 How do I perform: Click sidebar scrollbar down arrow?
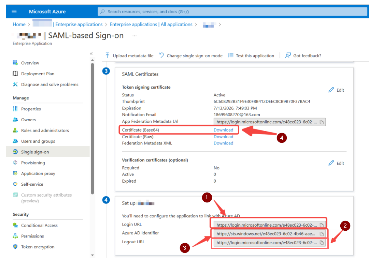click(x=93, y=255)
